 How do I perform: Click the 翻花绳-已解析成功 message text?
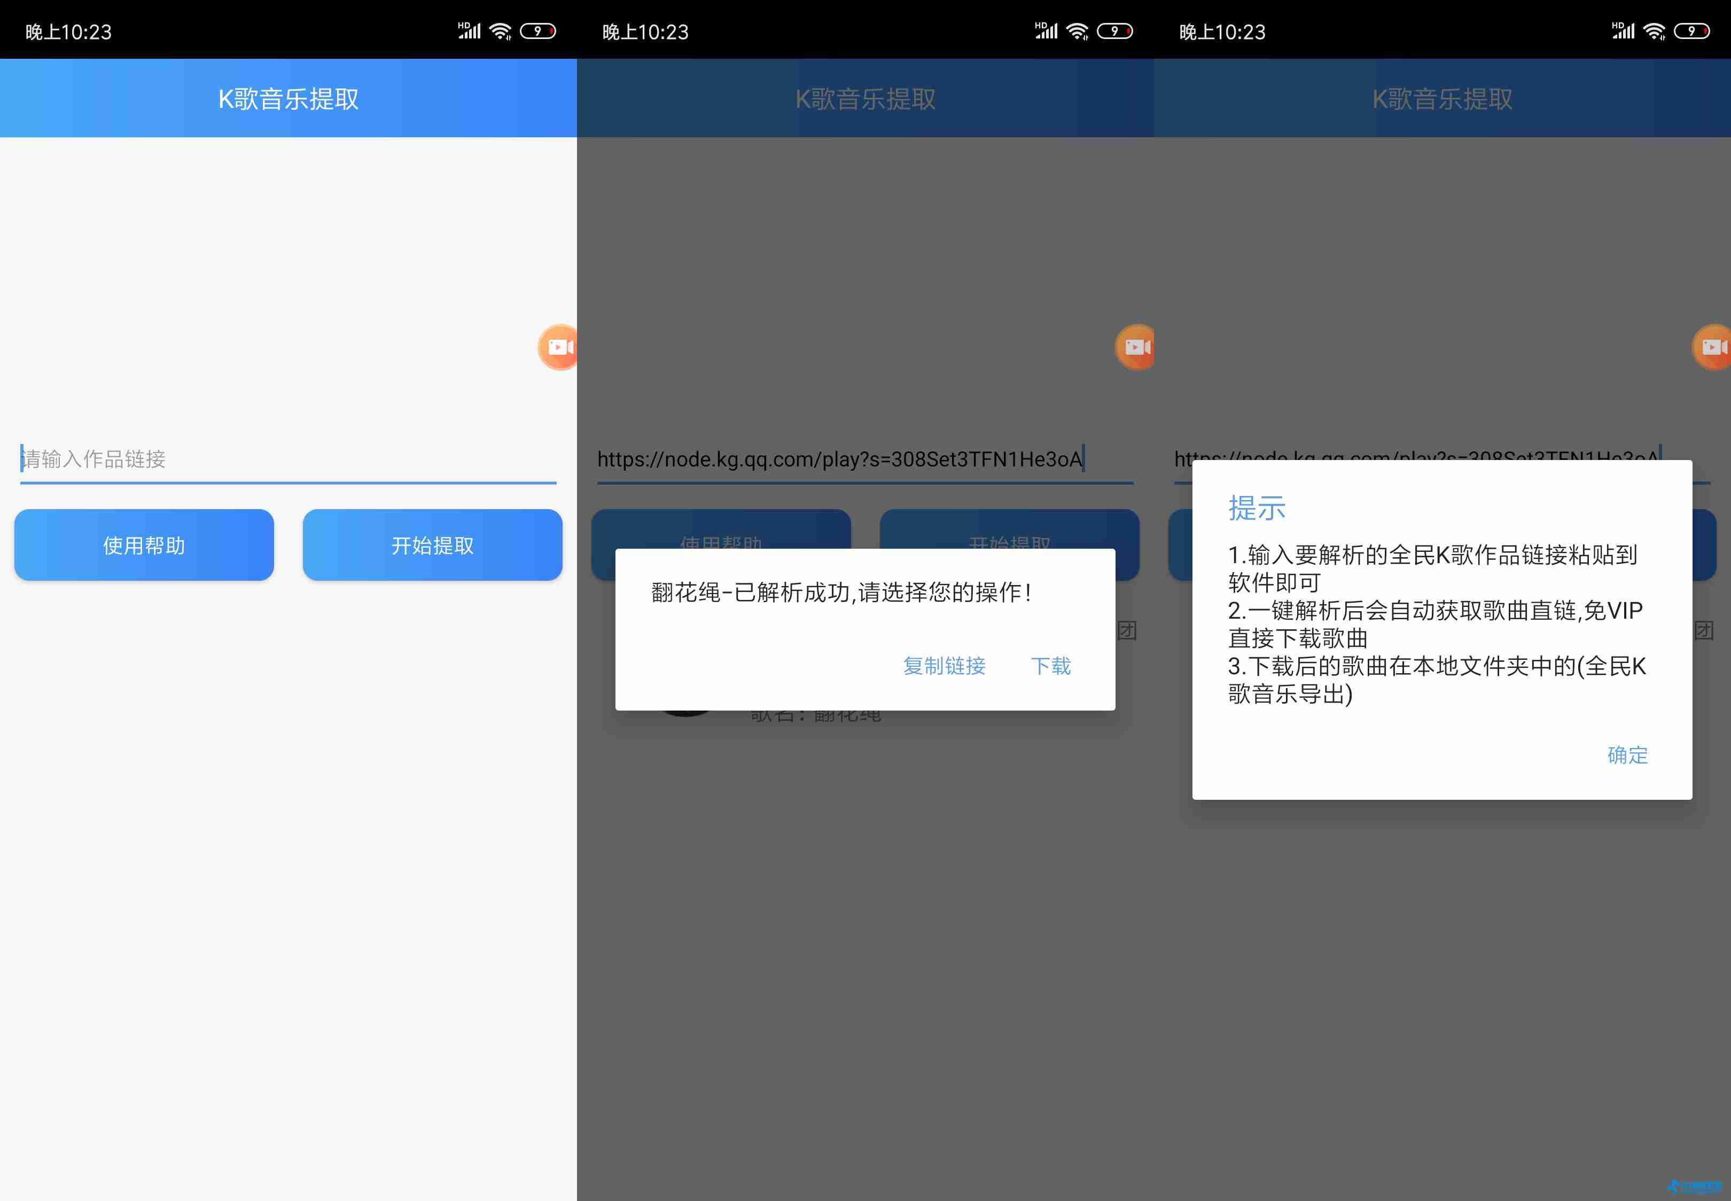click(x=842, y=592)
